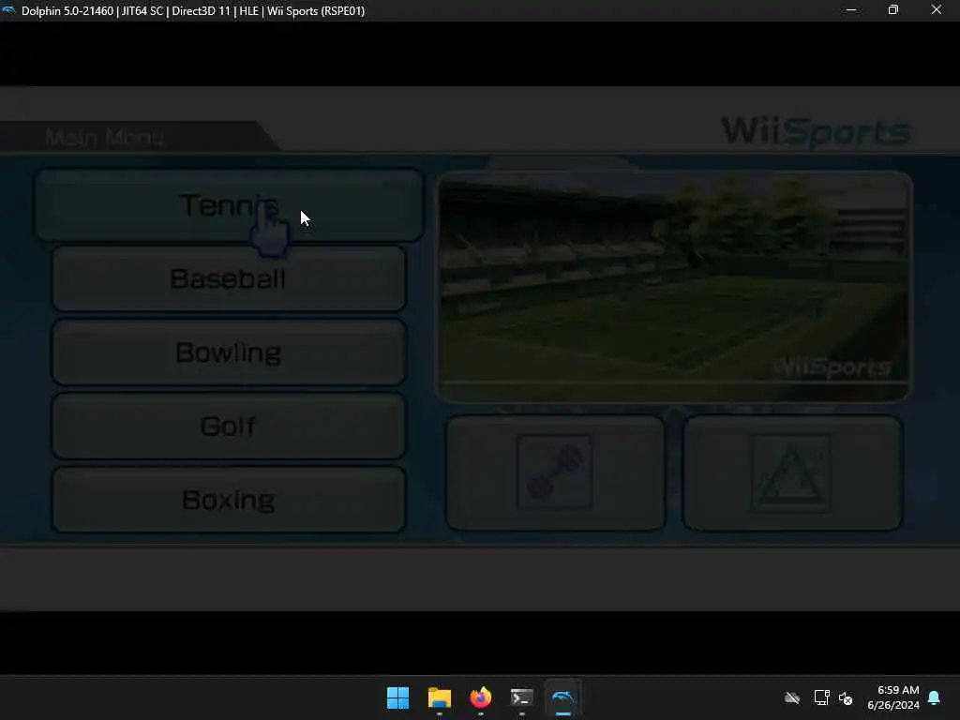Click the Dolphin emulator taskbar icon
The height and width of the screenshot is (720, 960).
(x=562, y=697)
